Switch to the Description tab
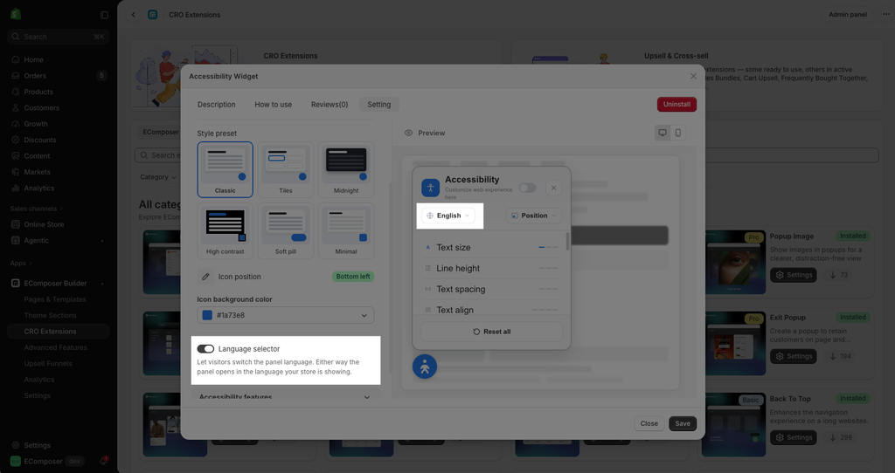This screenshot has height=473, width=895. [217, 105]
